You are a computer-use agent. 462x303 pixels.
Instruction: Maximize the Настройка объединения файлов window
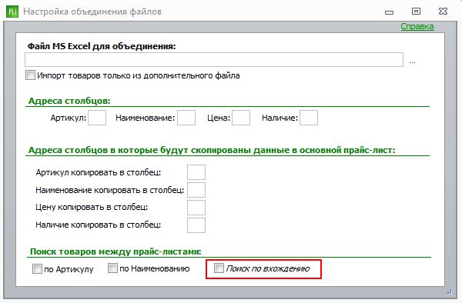[416, 12]
